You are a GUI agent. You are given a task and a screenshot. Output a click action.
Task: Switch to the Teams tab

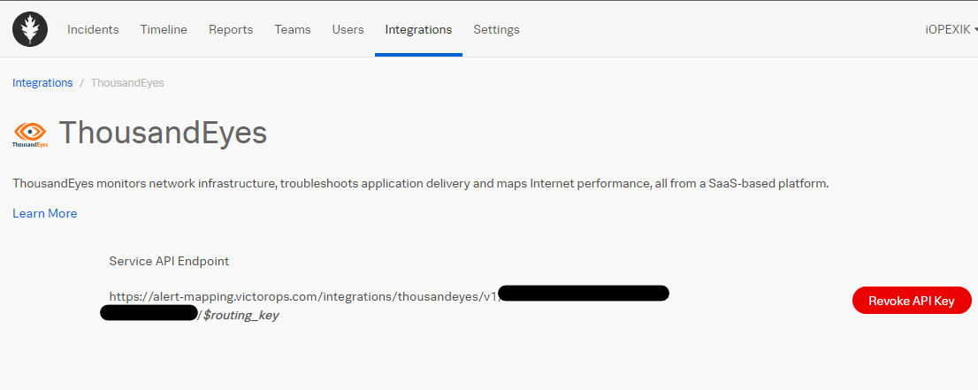click(x=293, y=29)
